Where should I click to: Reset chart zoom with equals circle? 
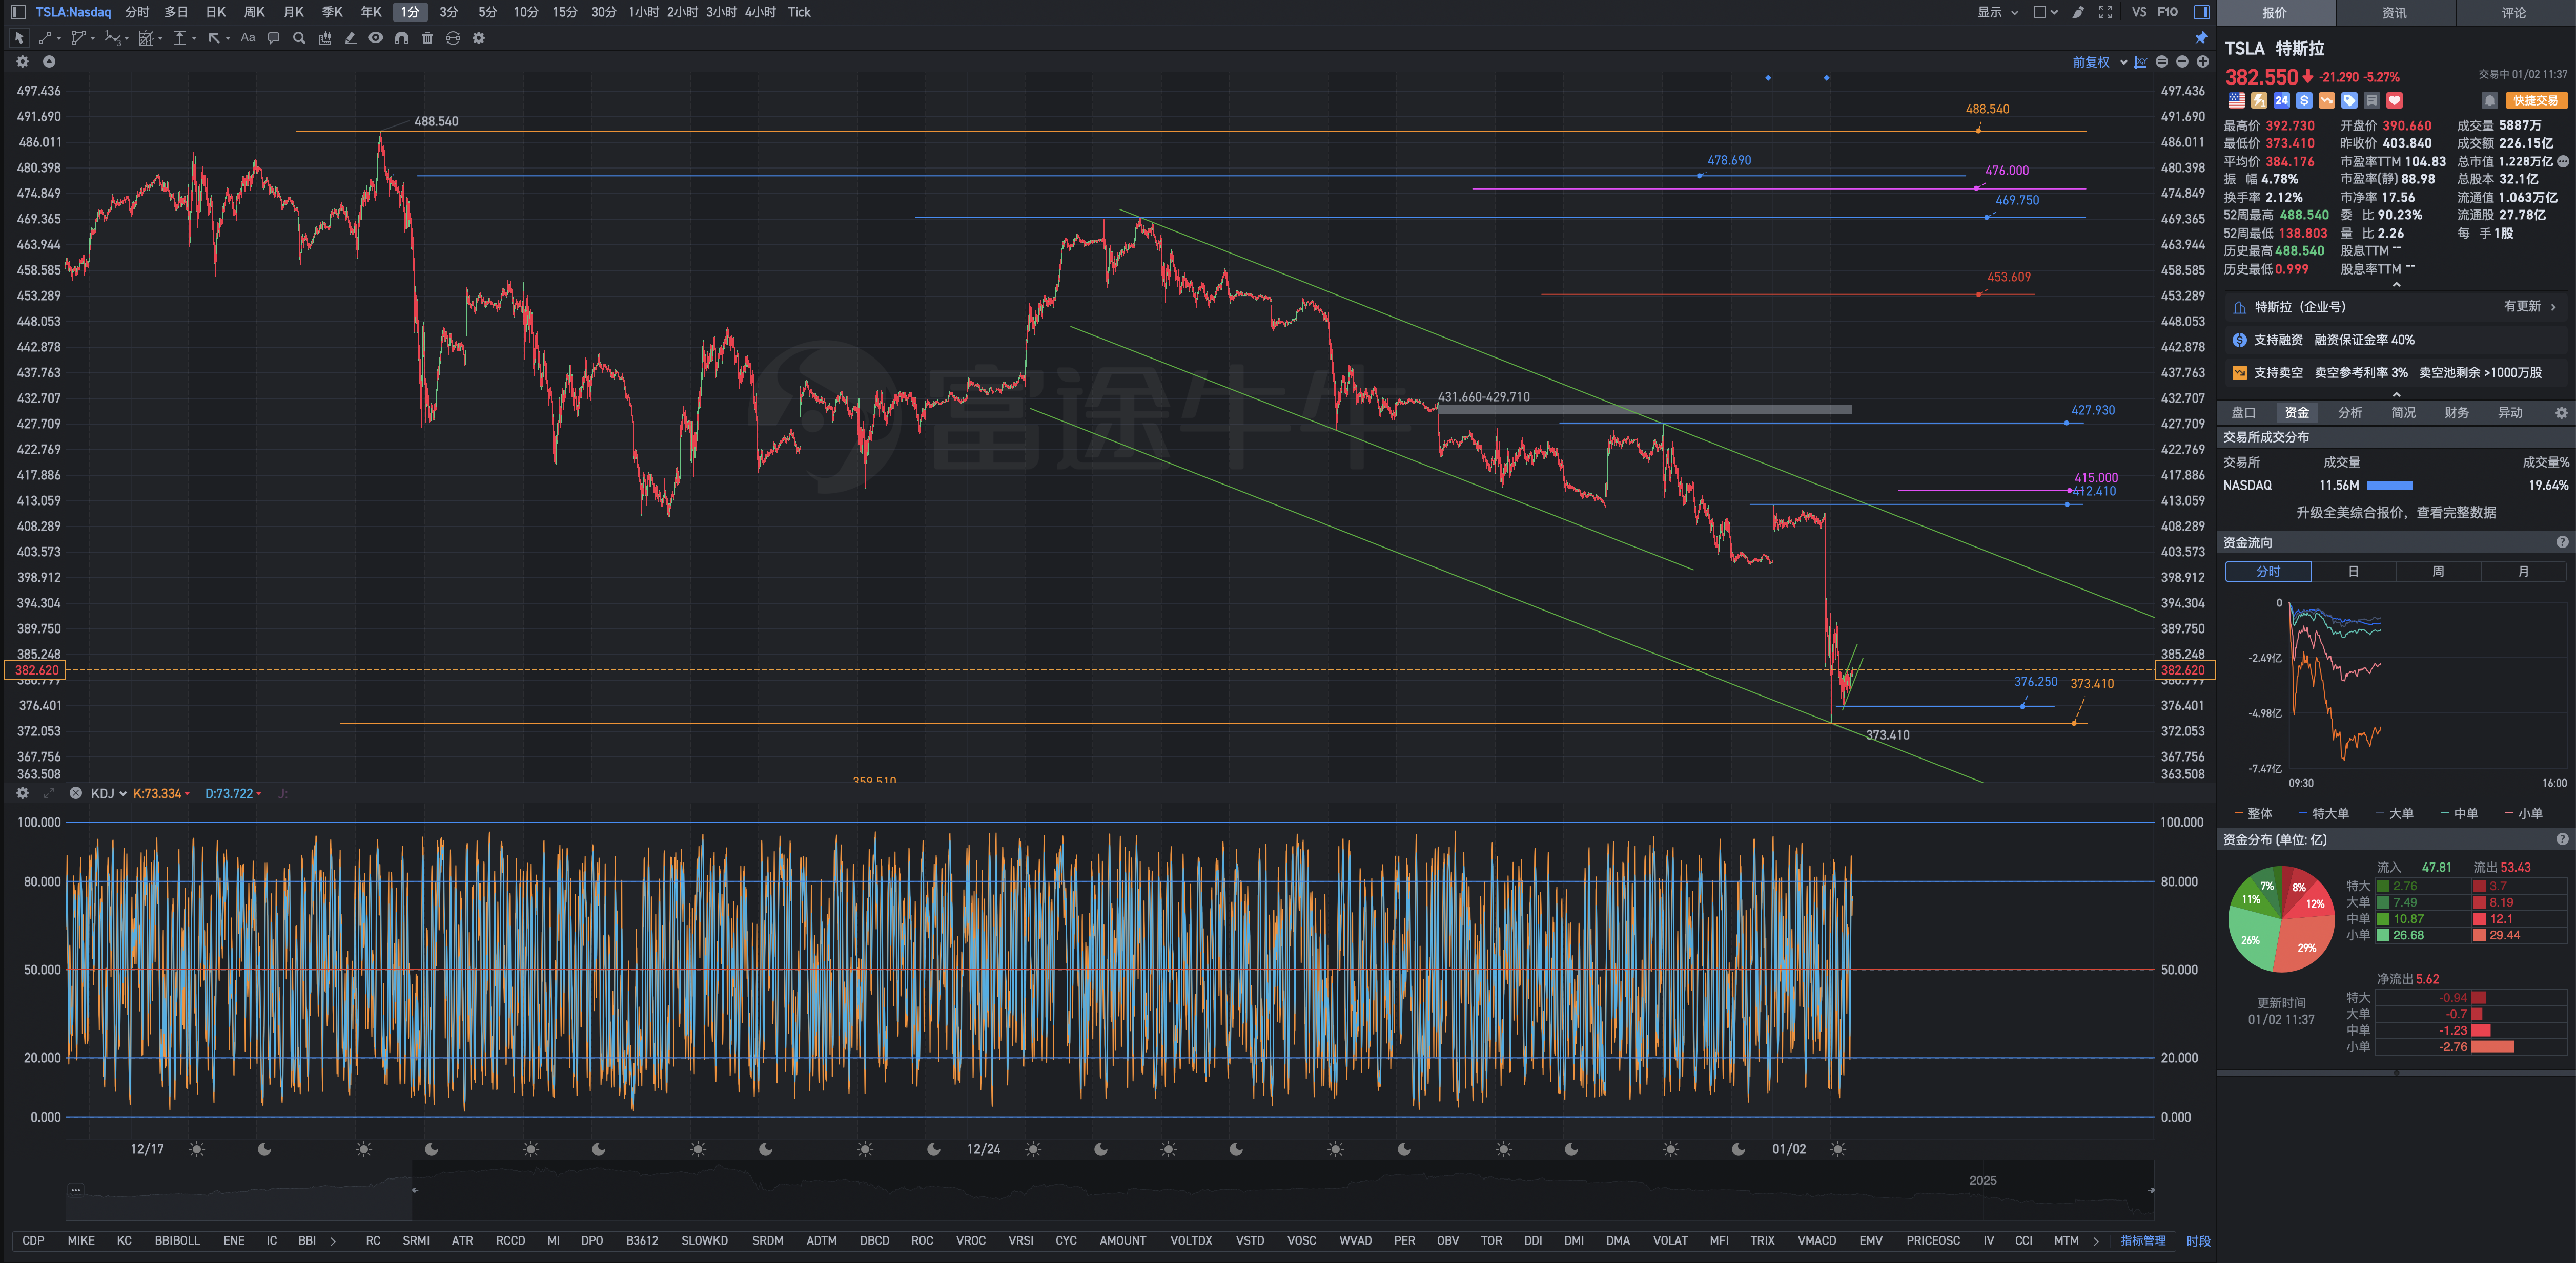click(x=2162, y=62)
